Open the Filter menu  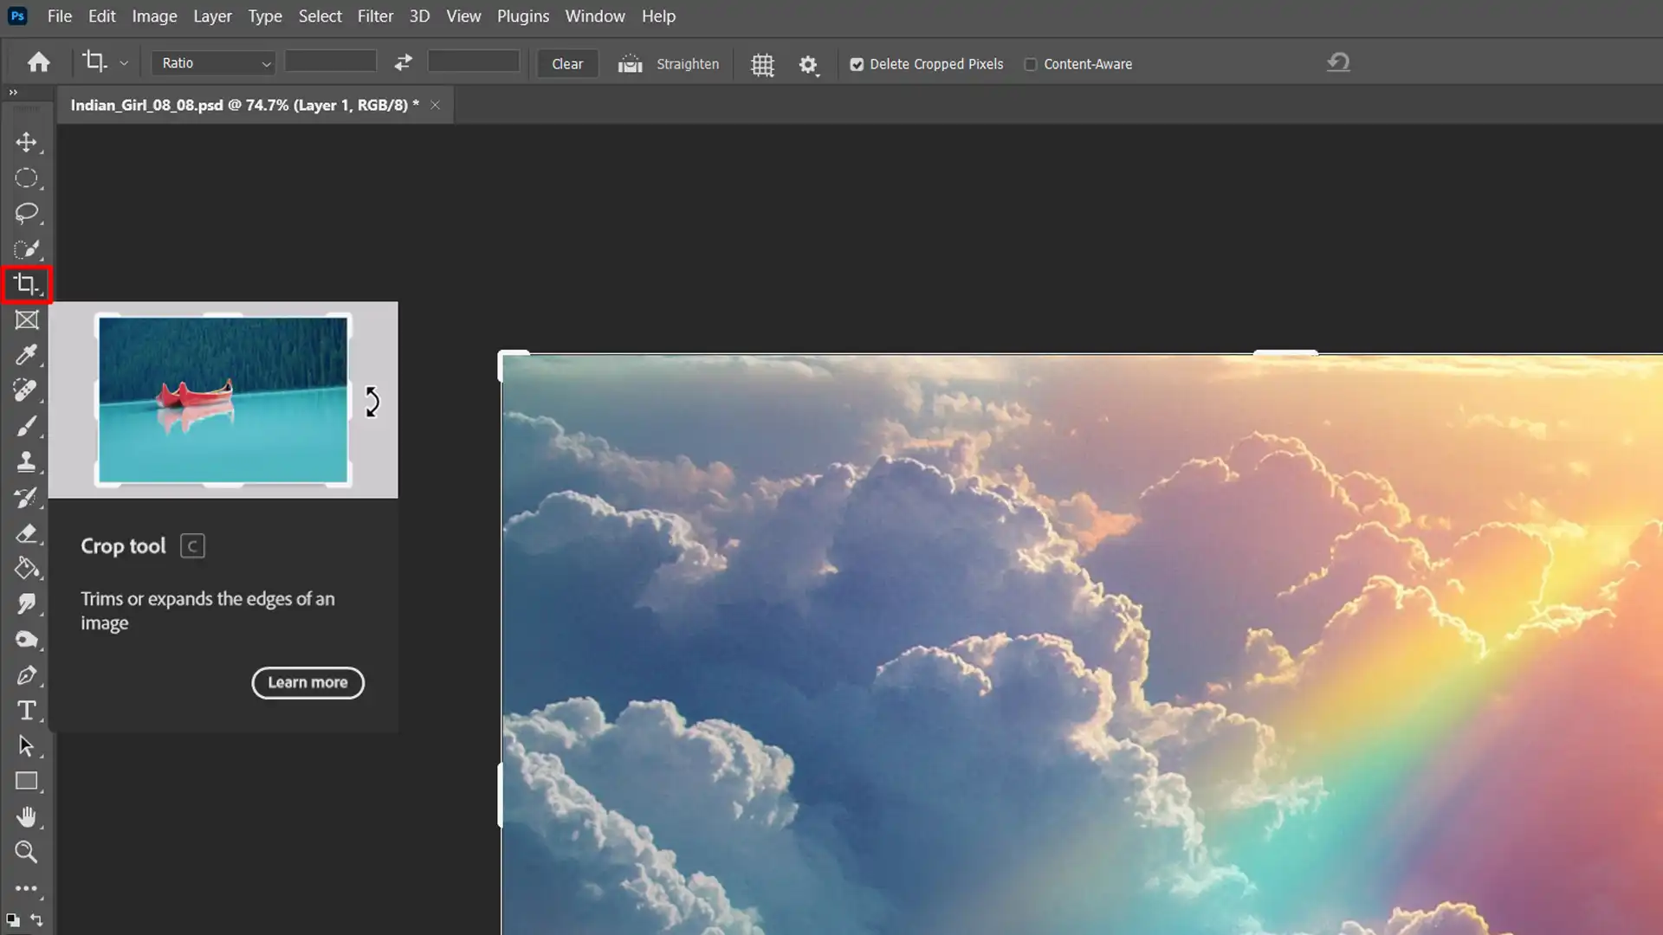[x=375, y=16]
